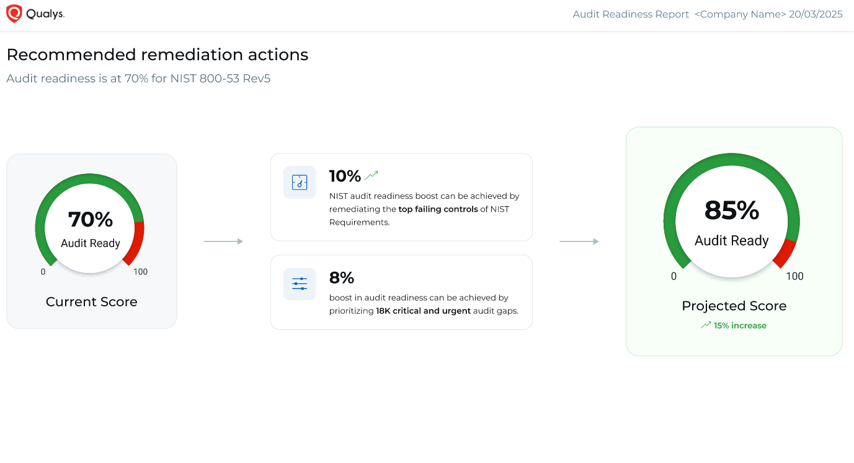Viewport: 854px width, 463px height.
Task: Click the bold 'top failing controls' phrase
Action: tap(438, 209)
